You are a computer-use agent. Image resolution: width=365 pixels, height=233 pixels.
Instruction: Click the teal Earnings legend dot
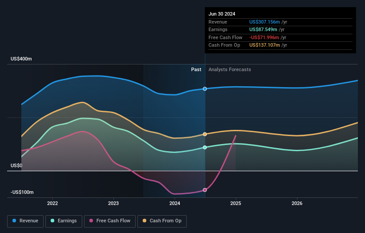pos(52,221)
